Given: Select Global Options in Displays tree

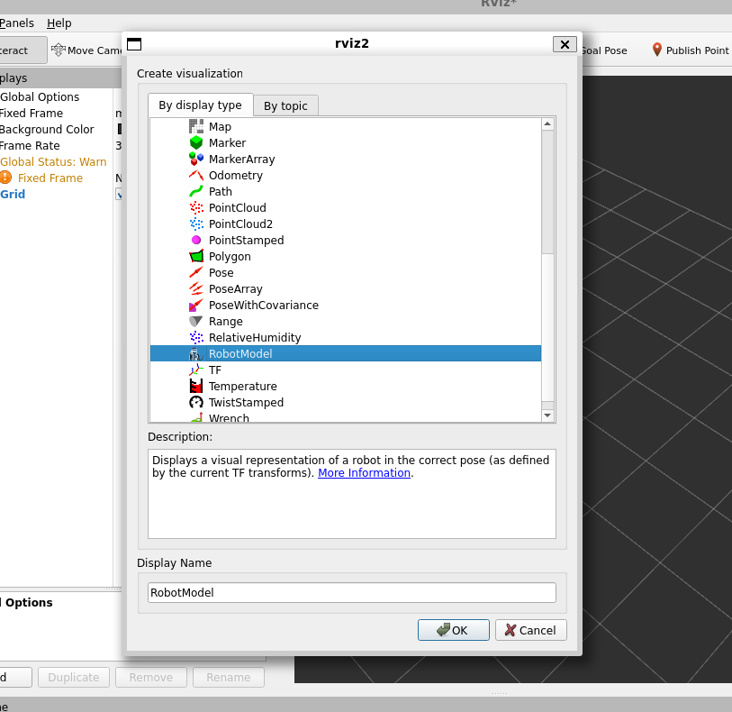Looking at the screenshot, I should 40,96.
